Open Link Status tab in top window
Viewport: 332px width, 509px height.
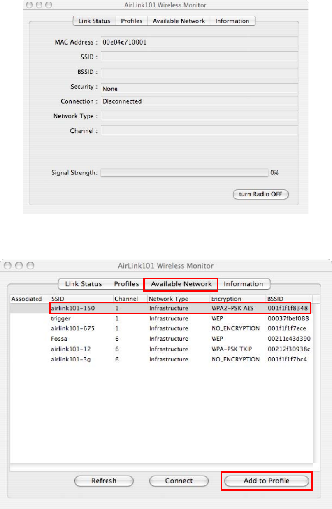point(94,21)
